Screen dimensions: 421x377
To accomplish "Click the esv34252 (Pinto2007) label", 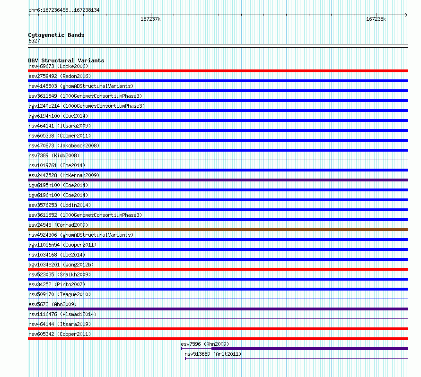I will coord(57,284).
